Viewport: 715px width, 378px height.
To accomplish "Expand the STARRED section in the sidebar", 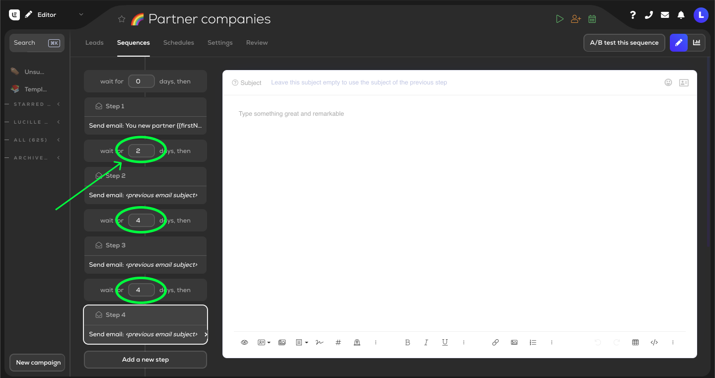I will click(x=58, y=104).
